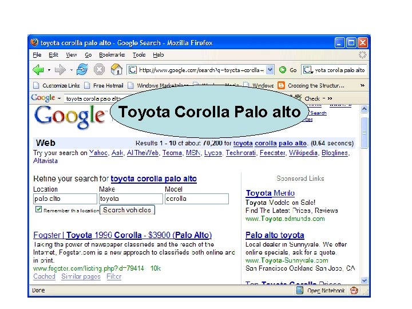The width and height of the screenshot is (412, 309).
Task: Open the Windows Marketplace bookmark
Action: 158,85
